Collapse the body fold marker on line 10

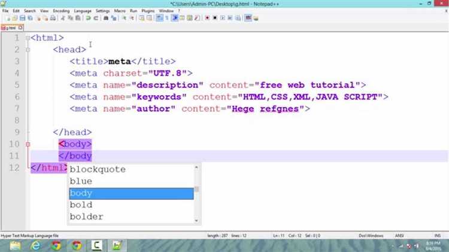point(27,144)
